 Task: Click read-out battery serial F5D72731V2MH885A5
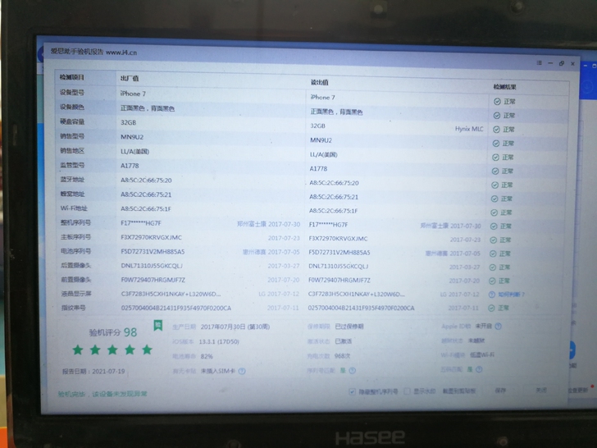click(340, 252)
